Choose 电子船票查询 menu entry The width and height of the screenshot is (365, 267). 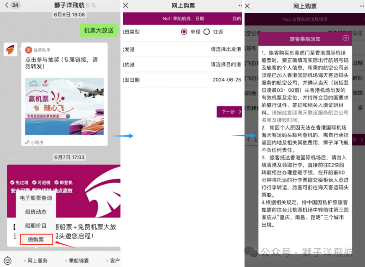coord(36,198)
